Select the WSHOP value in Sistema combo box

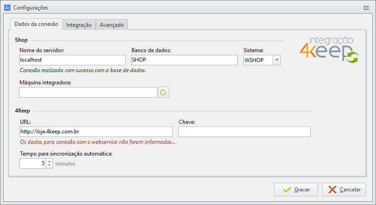[x=258, y=60]
